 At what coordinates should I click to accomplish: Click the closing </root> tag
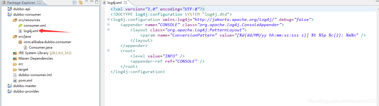(129, 66)
